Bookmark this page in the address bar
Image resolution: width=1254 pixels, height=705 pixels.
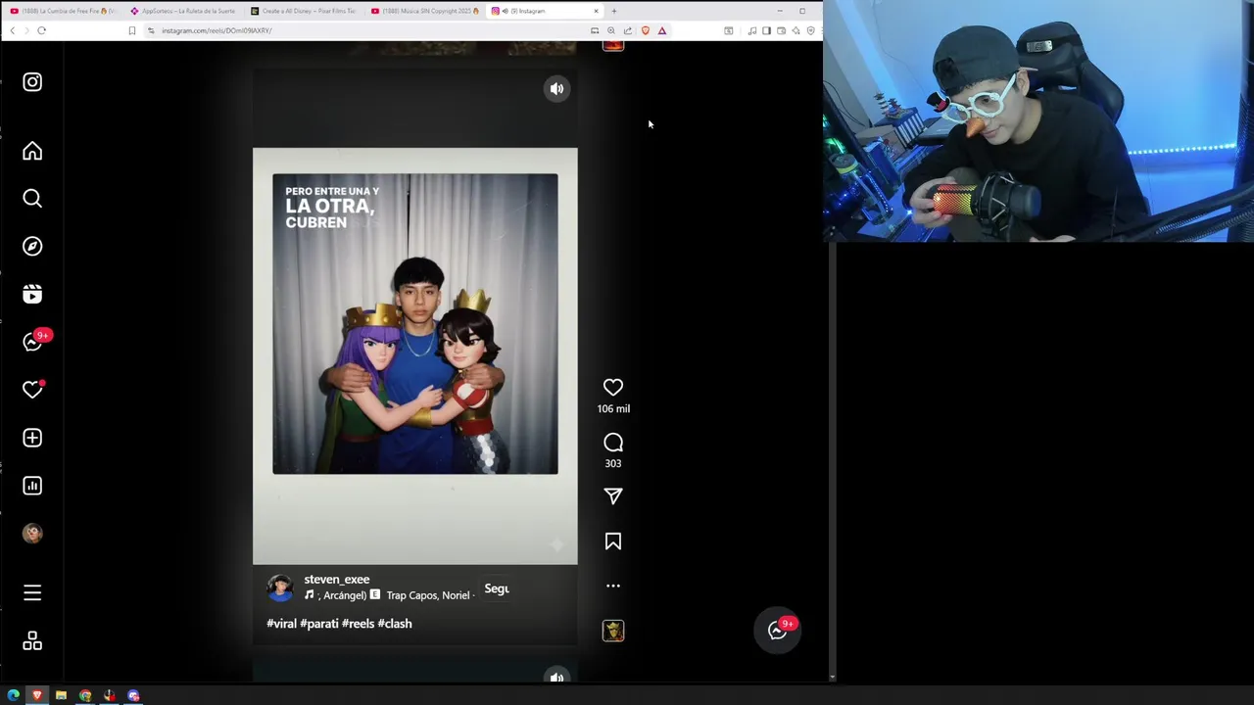pyautogui.click(x=132, y=30)
